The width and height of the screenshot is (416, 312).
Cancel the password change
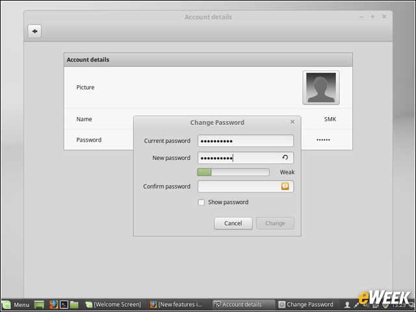coord(233,224)
